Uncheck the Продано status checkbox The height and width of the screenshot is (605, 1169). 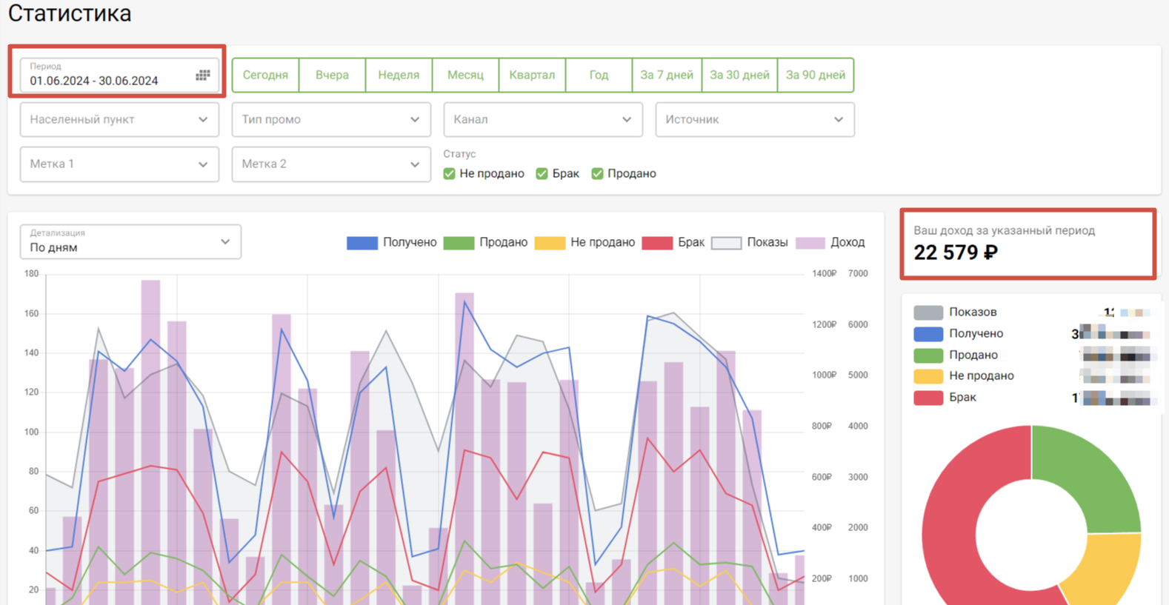[597, 173]
